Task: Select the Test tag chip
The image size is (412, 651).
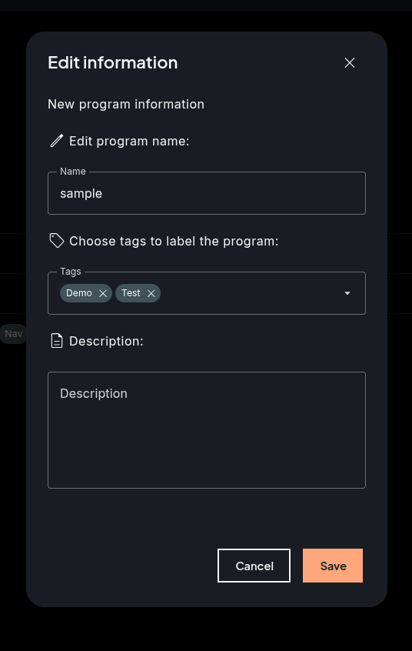Action: (x=131, y=293)
